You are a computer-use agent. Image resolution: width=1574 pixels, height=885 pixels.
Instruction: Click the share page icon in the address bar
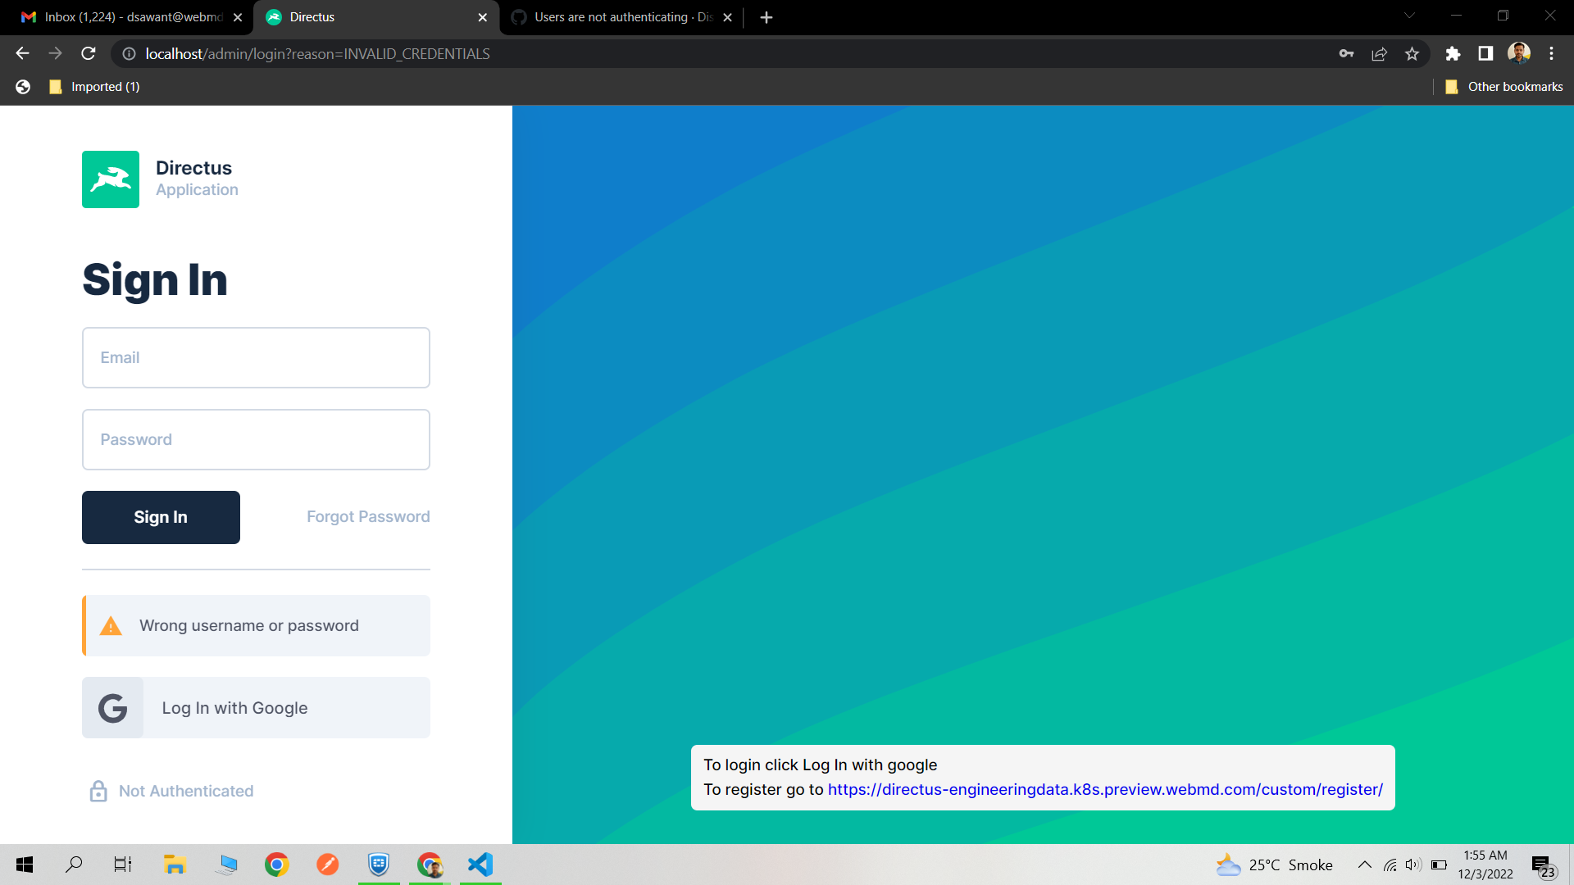pyautogui.click(x=1379, y=54)
